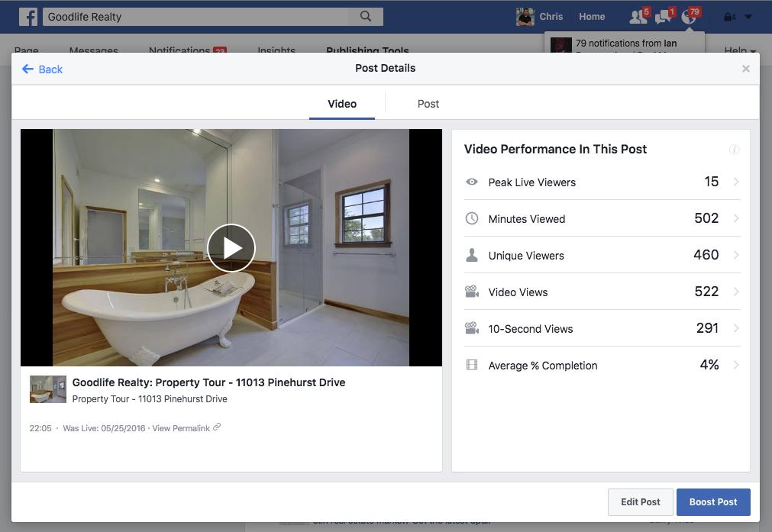The height and width of the screenshot is (532, 772).
Task: Click the Boost Post button
Action: [x=713, y=501]
